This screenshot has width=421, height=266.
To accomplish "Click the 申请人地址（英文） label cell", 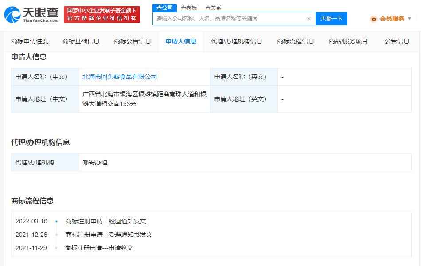I will click(x=244, y=99).
